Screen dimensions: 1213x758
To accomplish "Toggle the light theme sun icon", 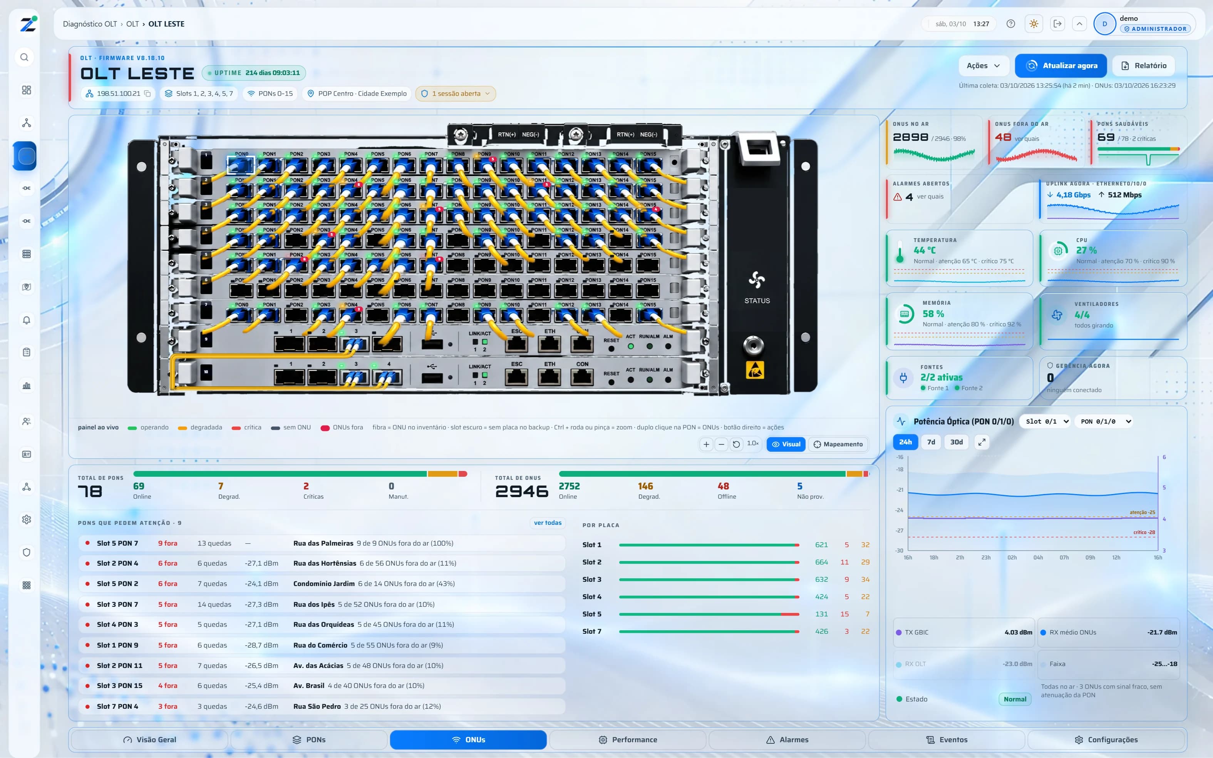I will (x=1034, y=23).
